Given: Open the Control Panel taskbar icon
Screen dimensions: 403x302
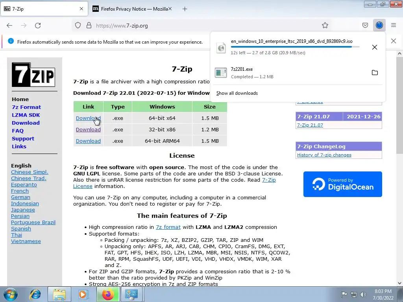Looking at the screenshot, I should [x=131, y=294].
